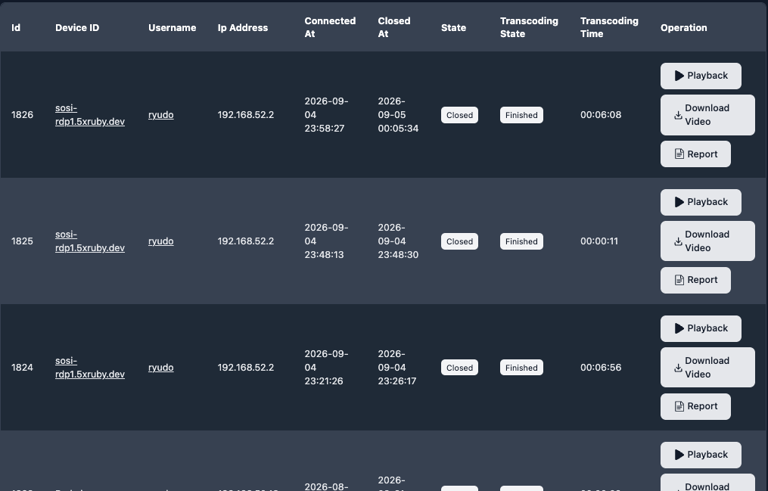Download video for session 1825
The image size is (768, 491).
(x=707, y=241)
